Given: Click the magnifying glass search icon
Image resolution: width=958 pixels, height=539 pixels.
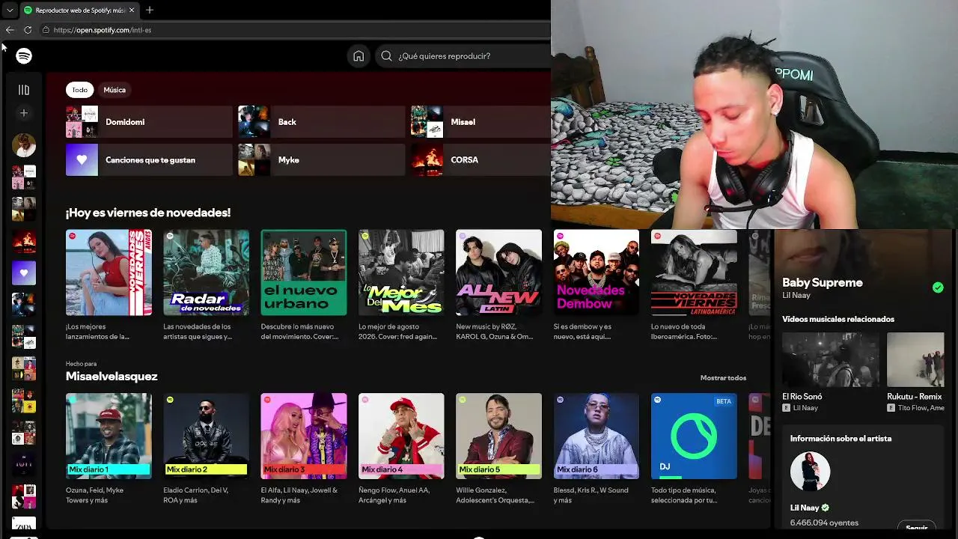Looking at the screenshot, I should click(386, 56).
